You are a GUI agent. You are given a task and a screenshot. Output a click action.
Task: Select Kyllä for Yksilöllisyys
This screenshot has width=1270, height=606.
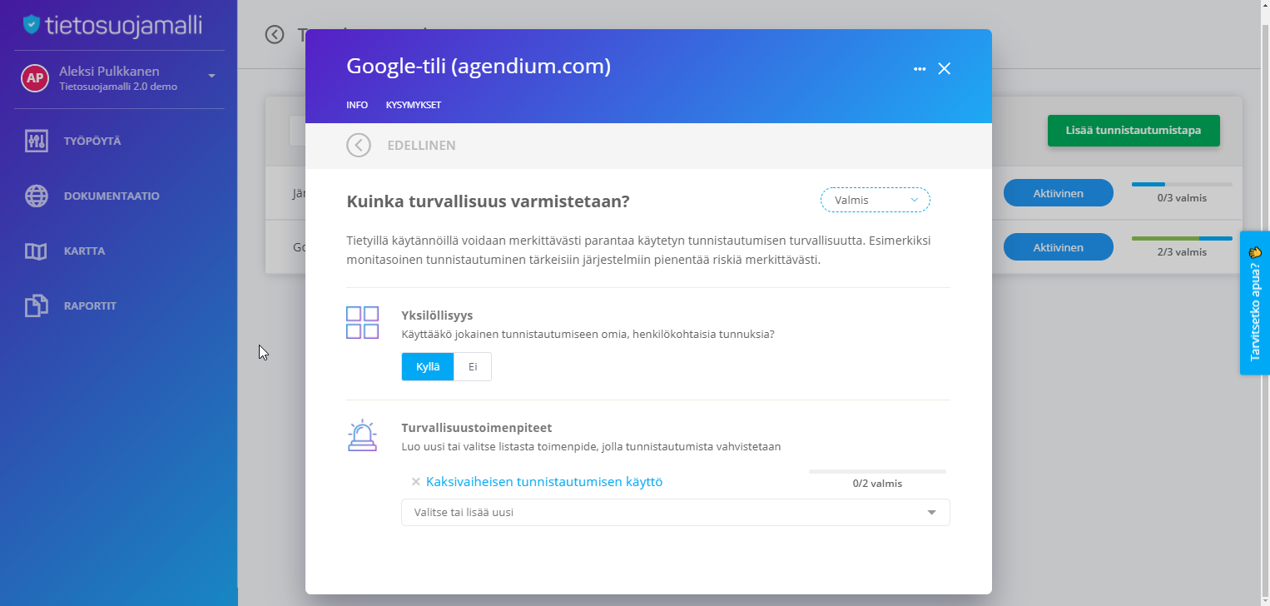(428, 367)
